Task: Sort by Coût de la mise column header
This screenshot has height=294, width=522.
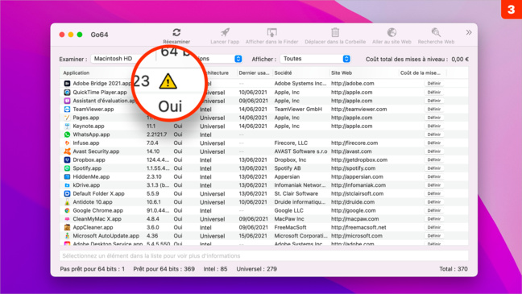Action: [x=420, y=72]
